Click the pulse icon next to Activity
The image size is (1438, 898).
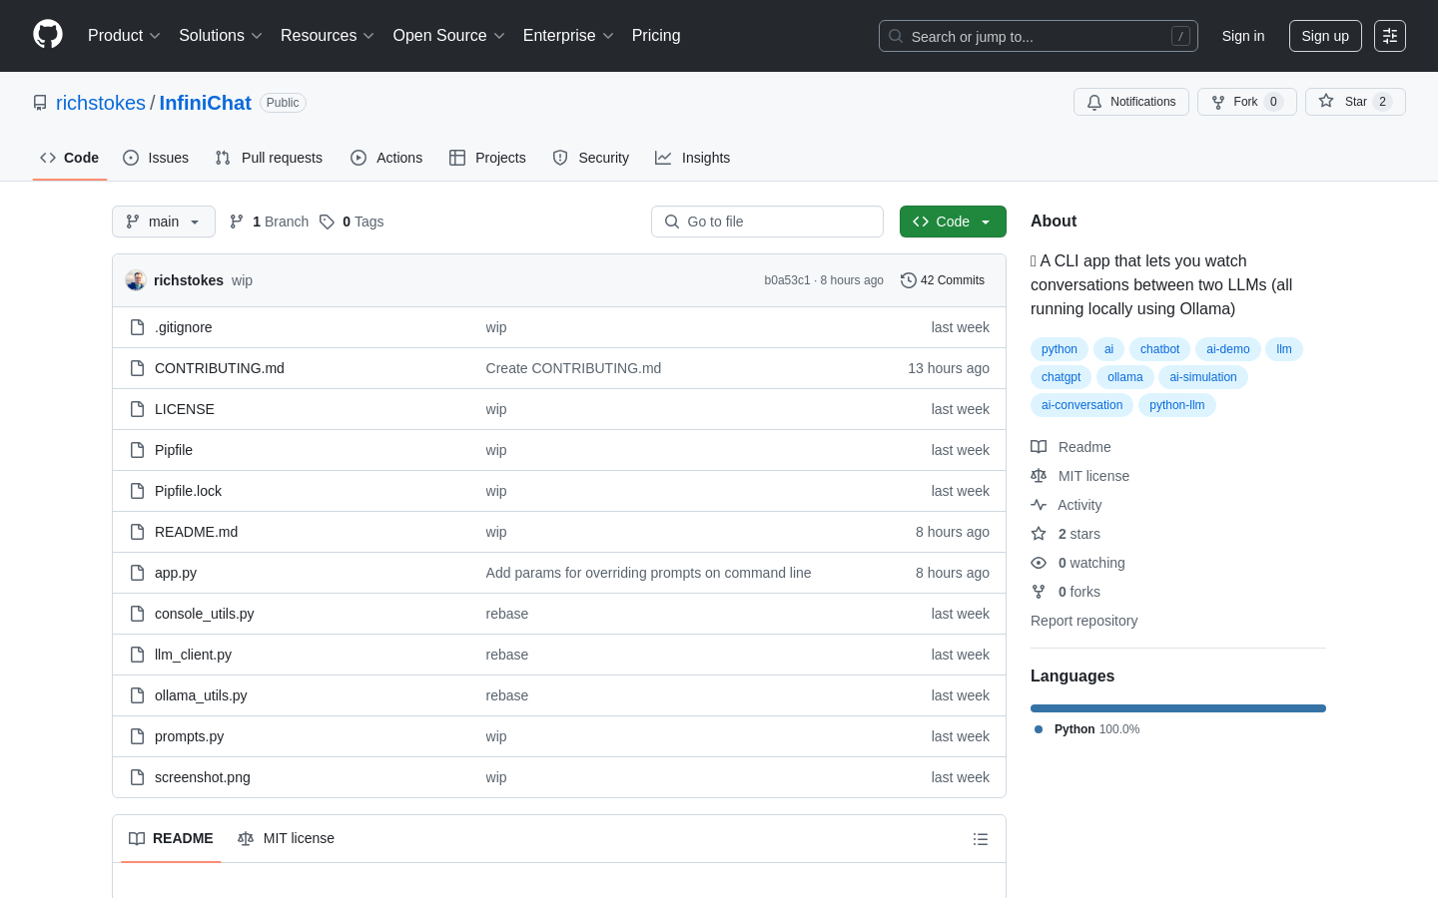(x=1039, y=505)
